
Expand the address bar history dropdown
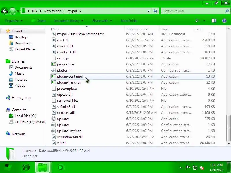[149, 11]
